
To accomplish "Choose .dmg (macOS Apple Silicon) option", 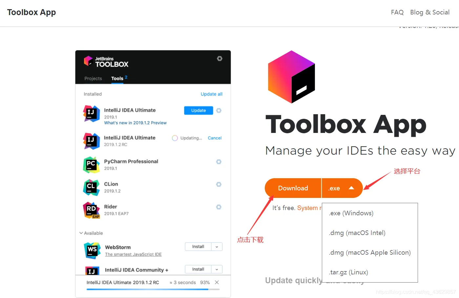I will coord(370,252).
